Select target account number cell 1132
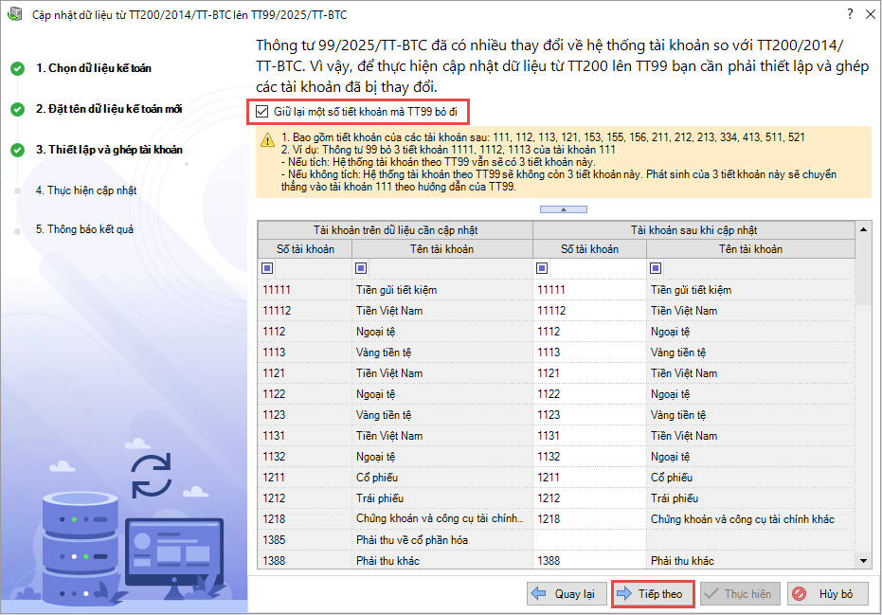 (589, 457)
